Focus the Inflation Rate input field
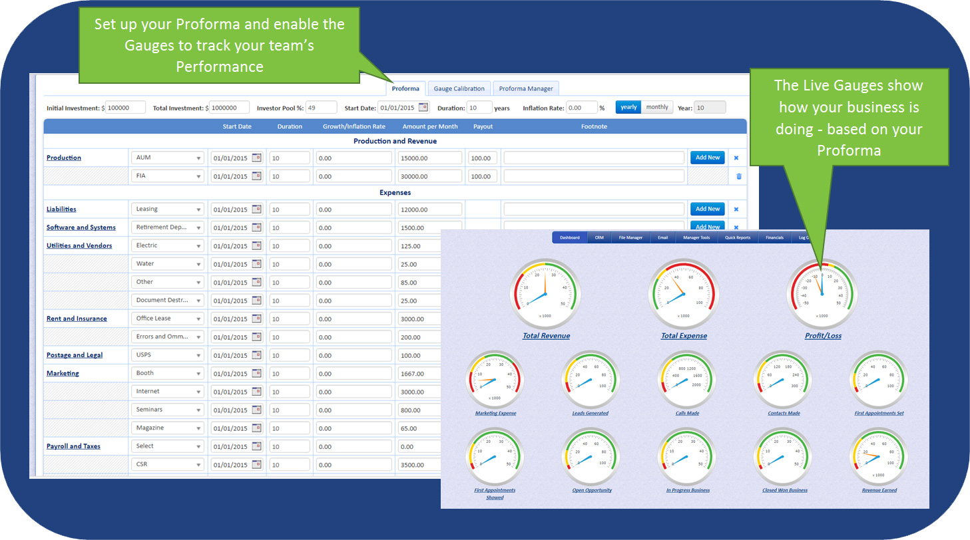970x540 pixels. pyautogui.click(x=581, y=108)
